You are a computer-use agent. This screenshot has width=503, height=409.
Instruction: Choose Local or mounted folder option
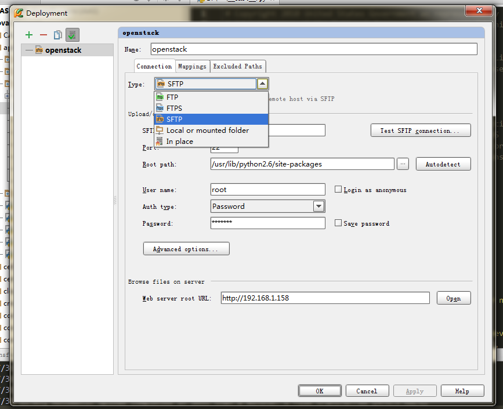pyautogui.click(x=211, y=130)
